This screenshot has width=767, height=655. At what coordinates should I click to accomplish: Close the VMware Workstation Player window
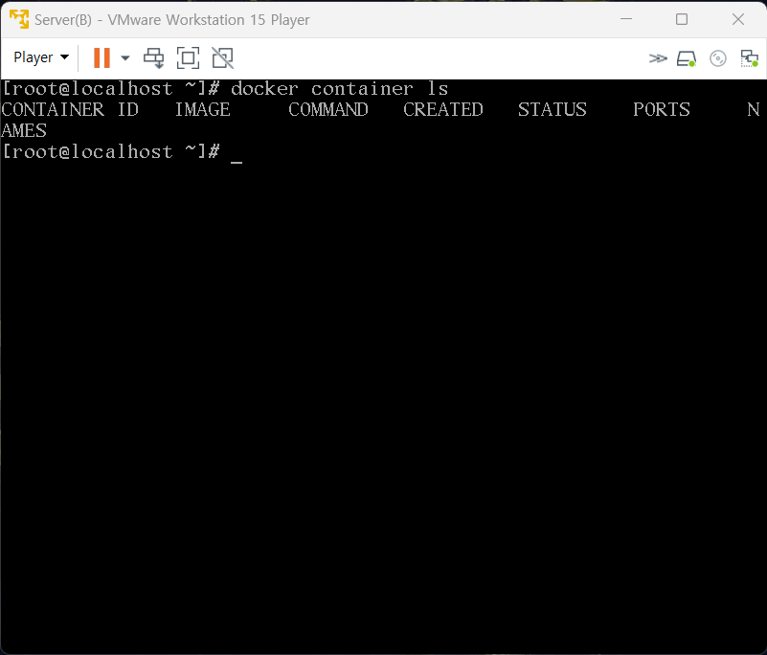click(738, 19)
